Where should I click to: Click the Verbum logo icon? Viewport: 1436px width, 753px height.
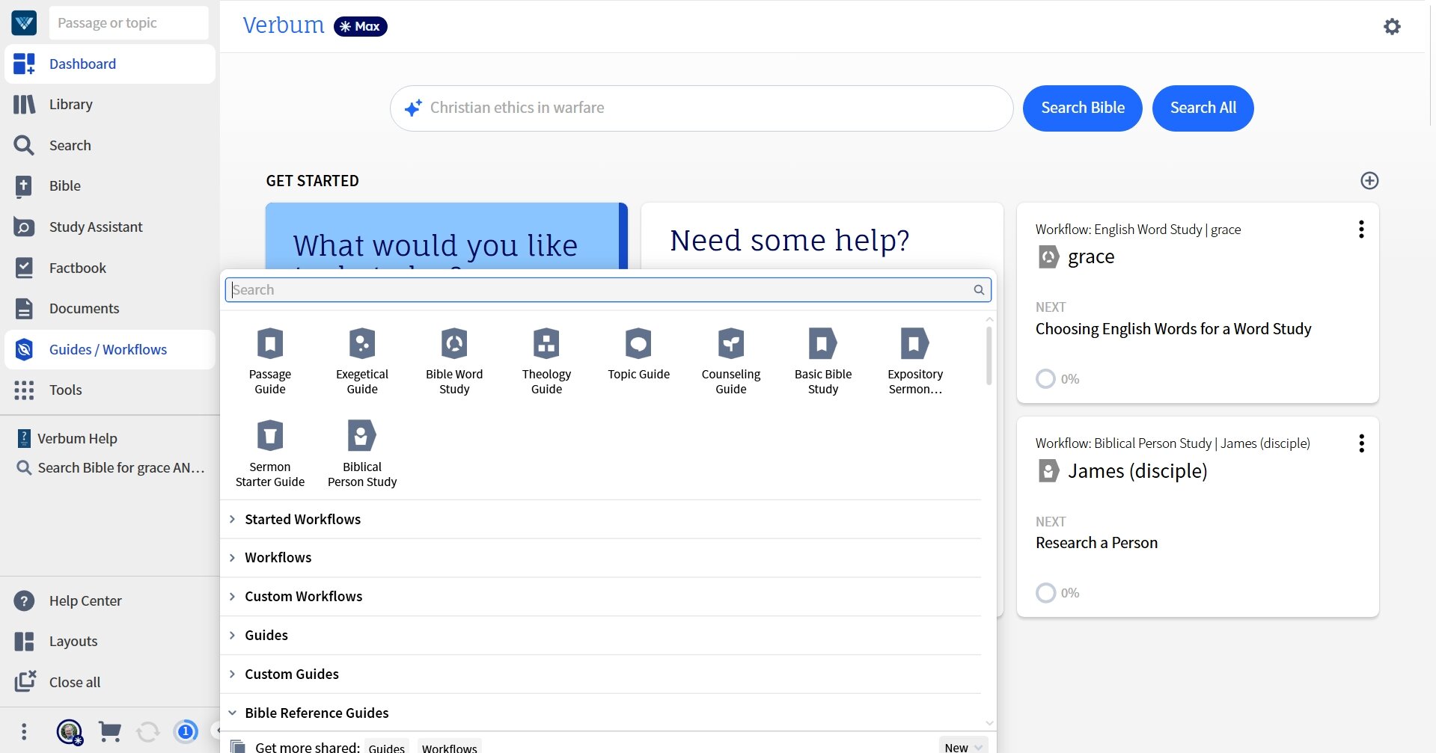(24, 23)
